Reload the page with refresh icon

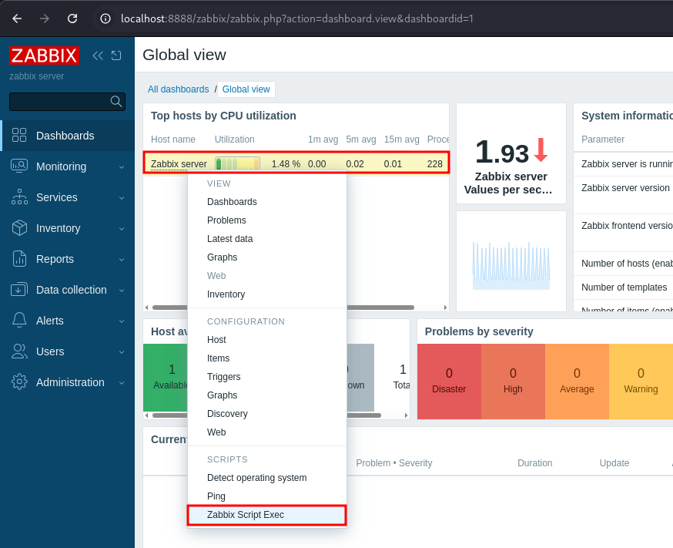(72, 18)
